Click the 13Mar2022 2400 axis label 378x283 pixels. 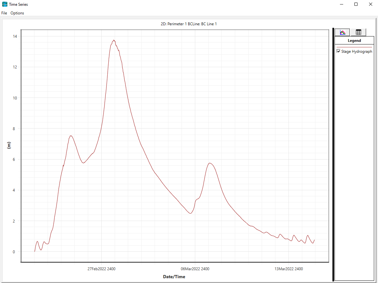pos(289,269)
